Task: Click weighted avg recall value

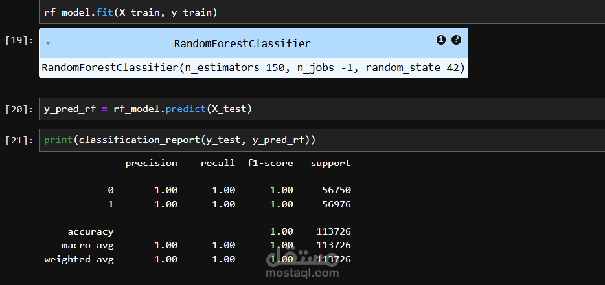Action: click(x=223, y=260)
